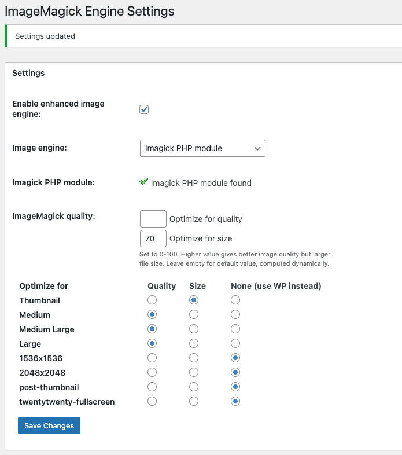Choose Quality for 2048x2048
This screenshot has width=402, height=455.
(152, 372)
